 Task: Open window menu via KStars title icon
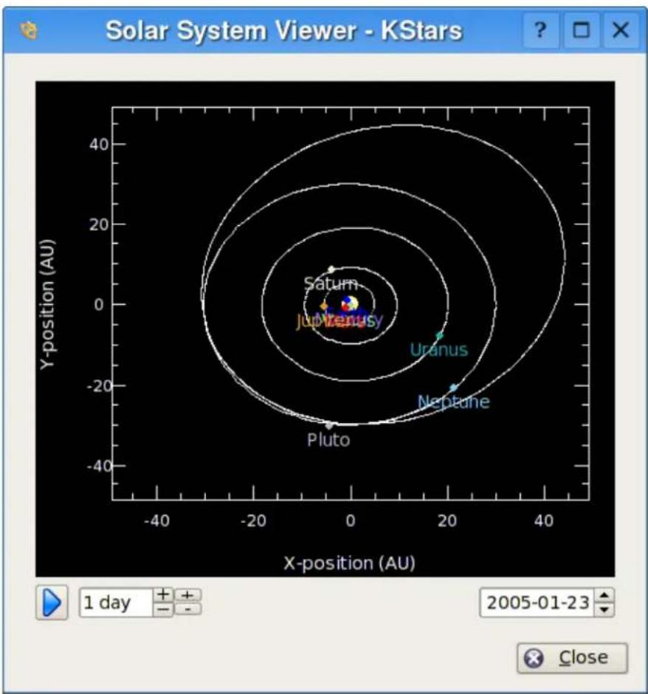coord(30,30)
